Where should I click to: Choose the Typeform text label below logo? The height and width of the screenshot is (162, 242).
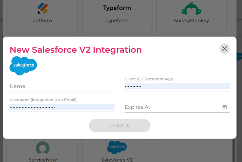[117, 20]
